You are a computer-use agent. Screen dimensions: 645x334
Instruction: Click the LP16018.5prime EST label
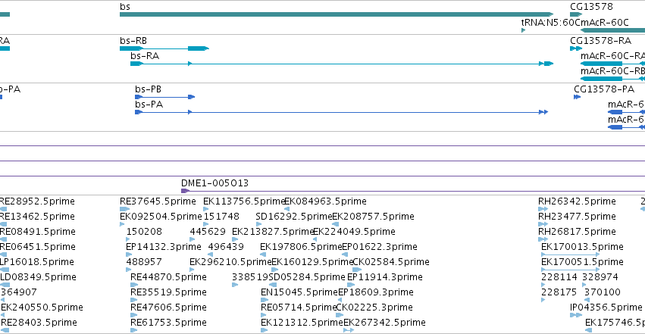pos(36,262)
